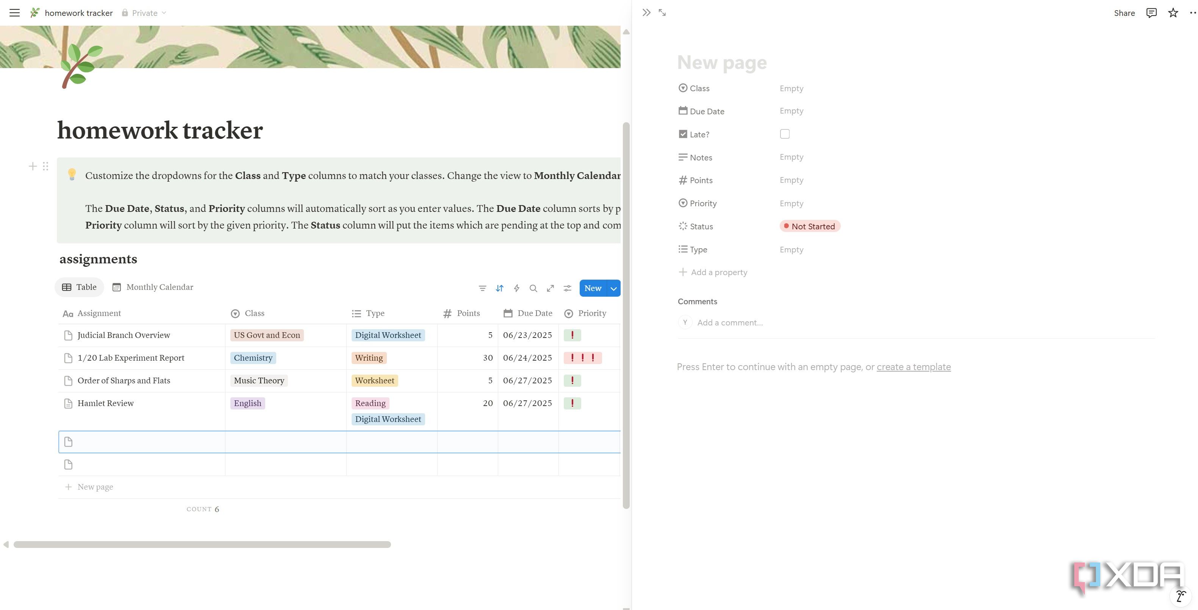
Task: Click the Music Theory class tag
Action: pyautogui.click(x=259, y=381)
